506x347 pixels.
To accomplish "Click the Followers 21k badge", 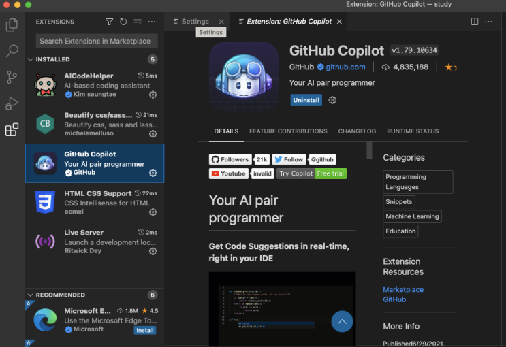I will pos(240,159).
